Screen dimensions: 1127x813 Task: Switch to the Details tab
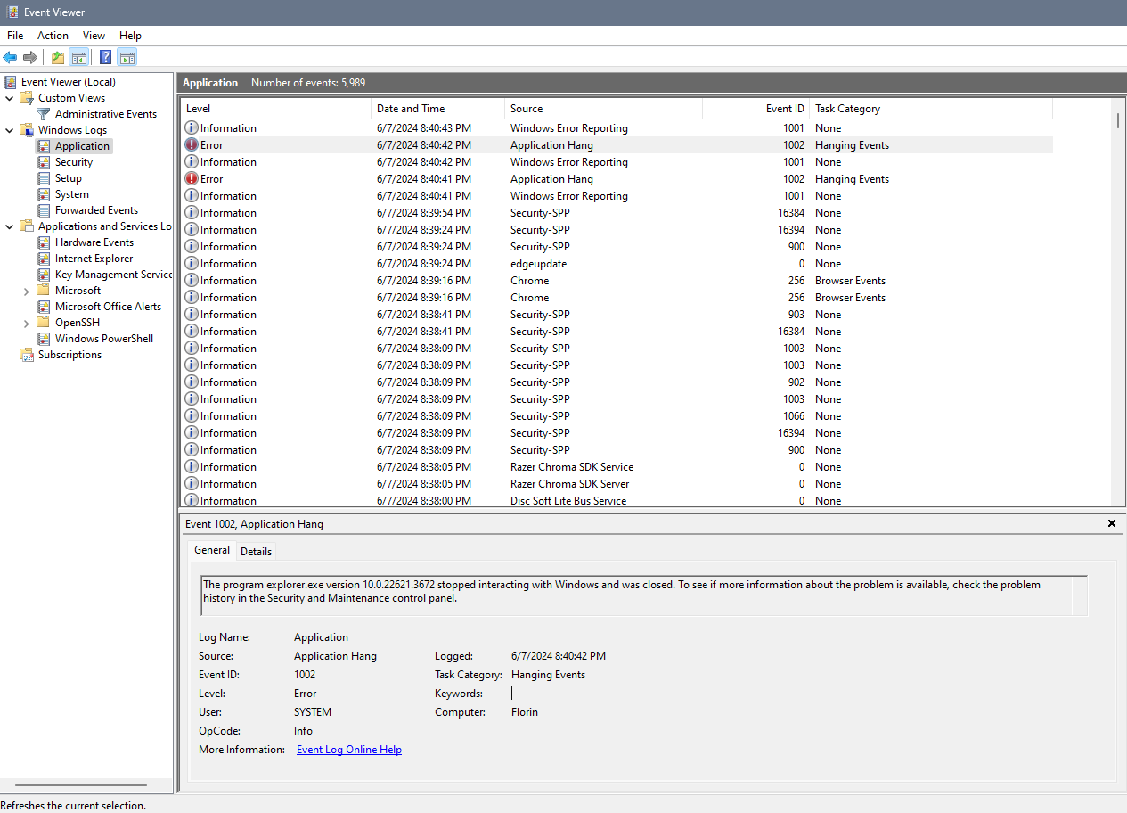pos(256,551)
